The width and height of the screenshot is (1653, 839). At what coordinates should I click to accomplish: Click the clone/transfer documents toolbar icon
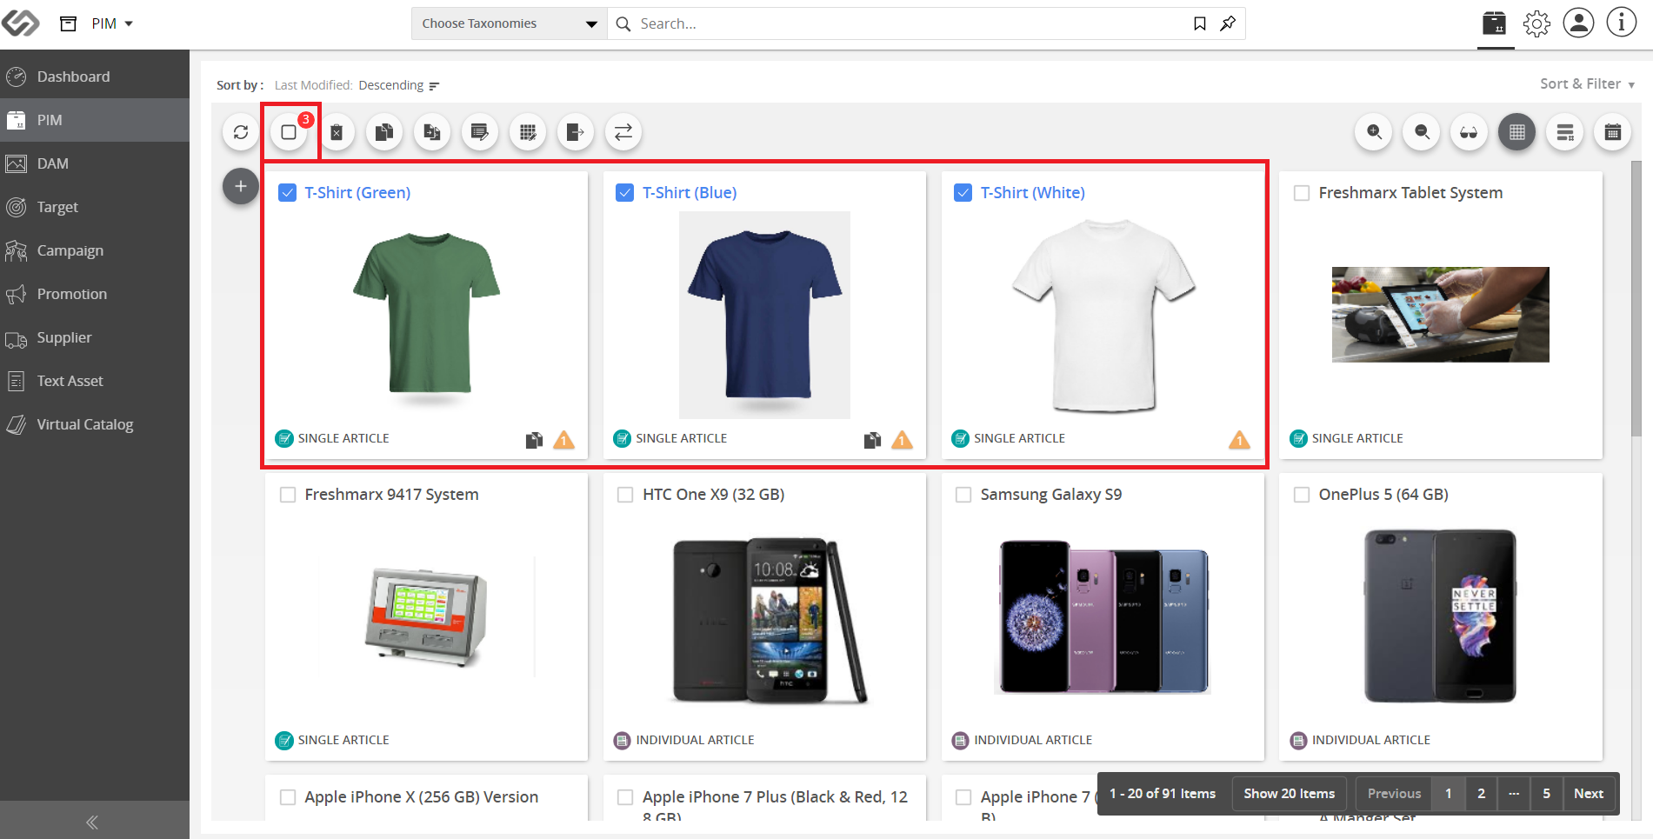pos(432,132)
